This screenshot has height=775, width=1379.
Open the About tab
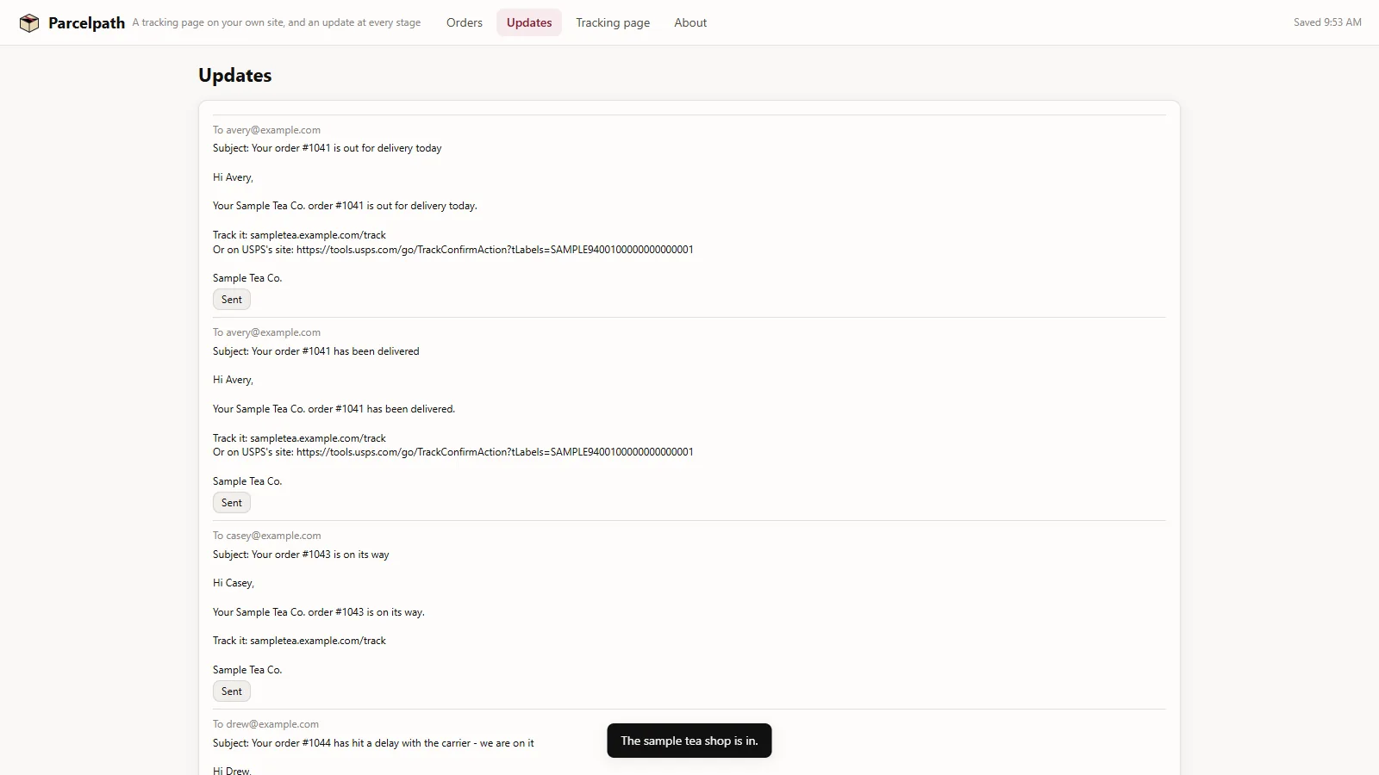pyautogui.click(x=690, y=22)
